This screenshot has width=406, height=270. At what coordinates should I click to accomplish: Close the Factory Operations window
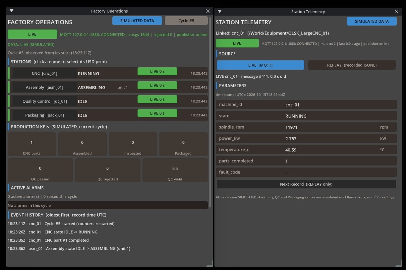(x=208, y=11)
